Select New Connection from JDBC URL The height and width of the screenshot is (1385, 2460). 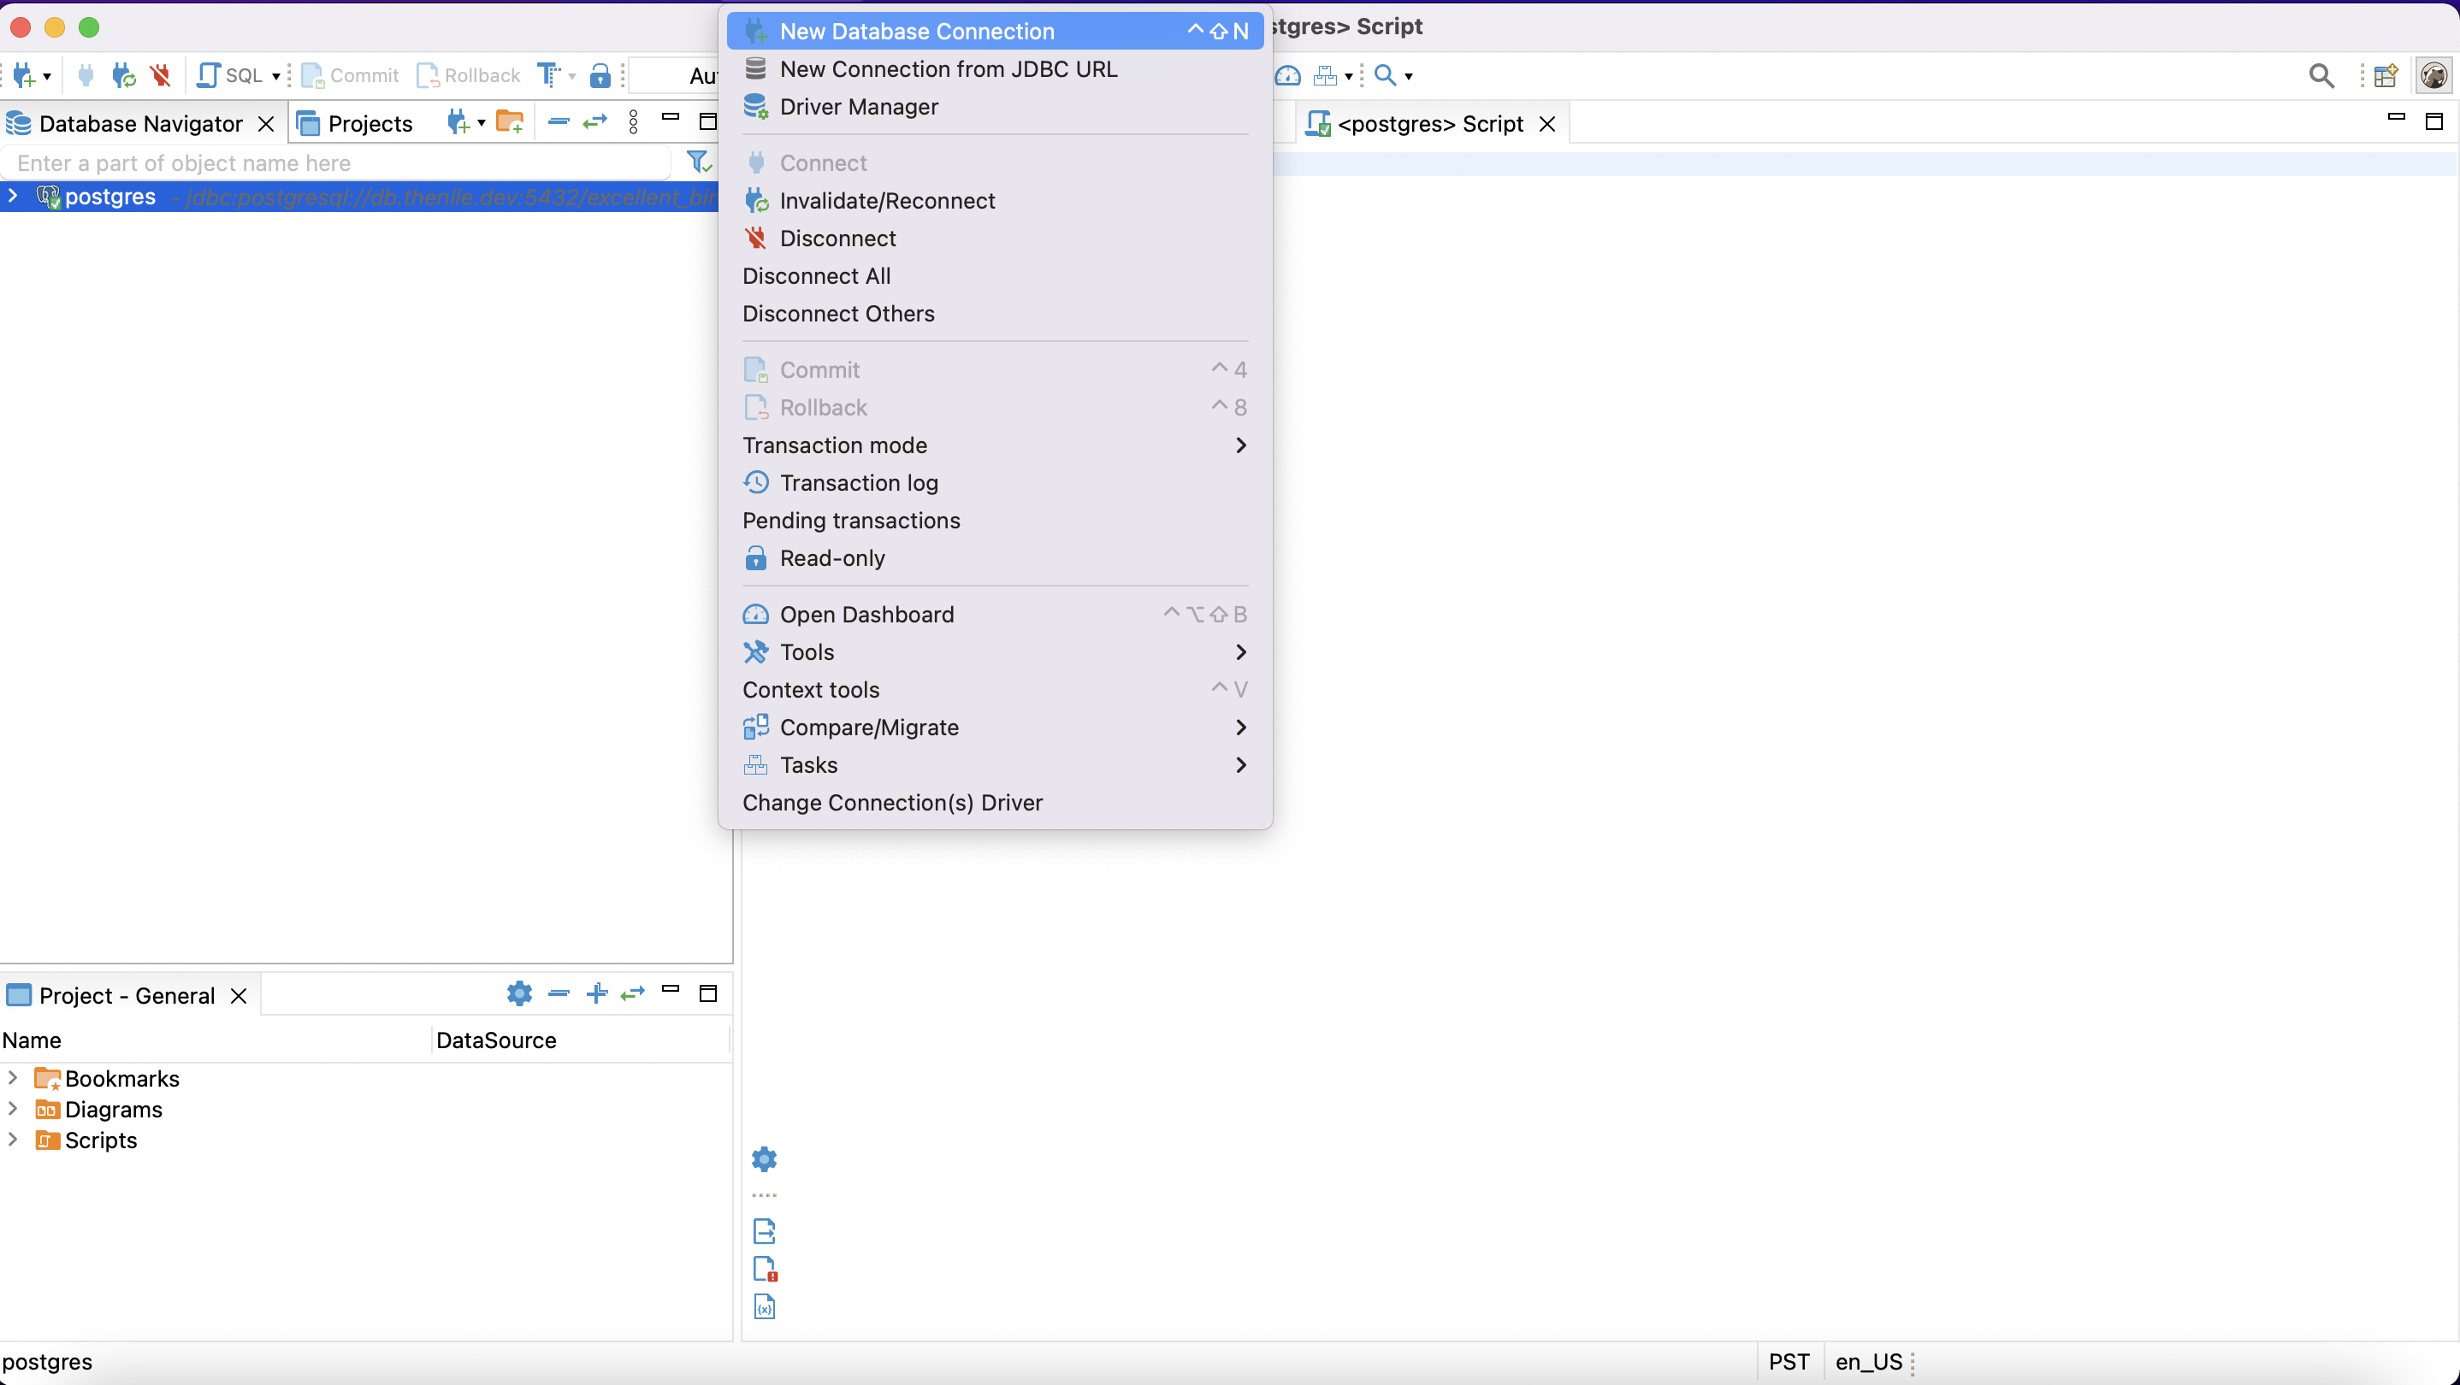[x=948, y=68]
